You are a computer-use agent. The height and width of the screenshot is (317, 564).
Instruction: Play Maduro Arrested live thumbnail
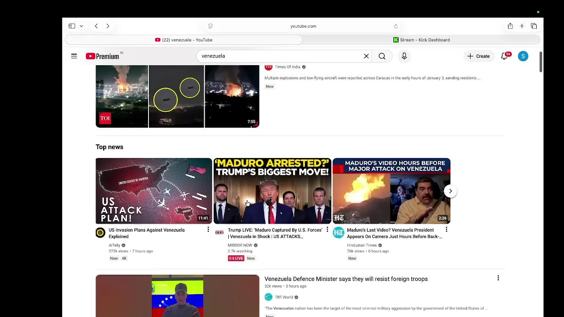[x=272, y=191]
